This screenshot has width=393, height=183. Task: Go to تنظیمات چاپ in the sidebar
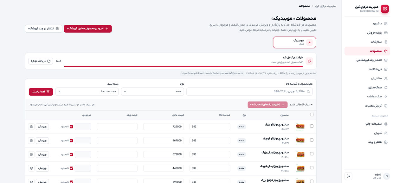[367, 124]
